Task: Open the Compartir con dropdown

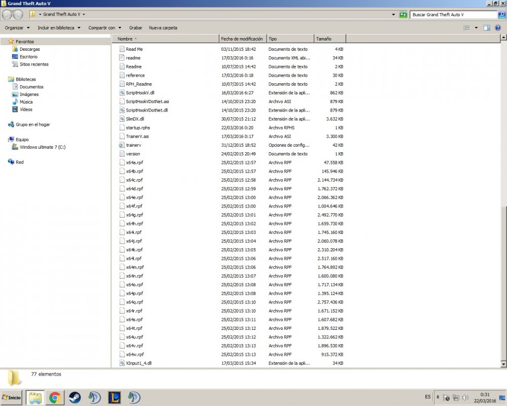Action: 105,28
